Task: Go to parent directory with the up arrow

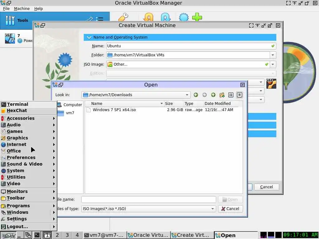Action: click(x=213, y=95)
